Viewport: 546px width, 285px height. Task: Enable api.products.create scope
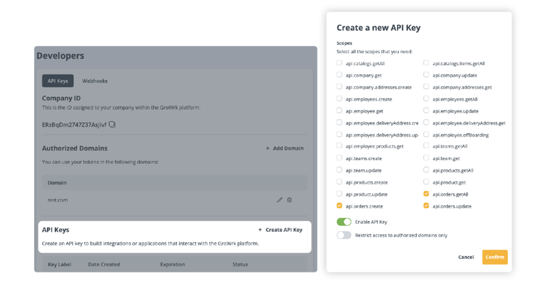(339, 182)
